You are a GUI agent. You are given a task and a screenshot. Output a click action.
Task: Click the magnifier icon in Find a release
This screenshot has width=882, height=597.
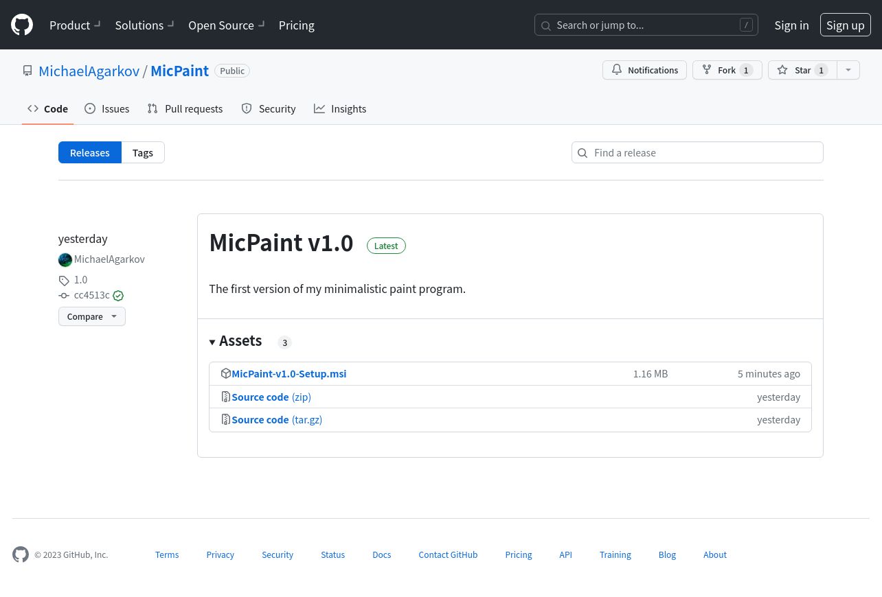[x=583, y=153]
